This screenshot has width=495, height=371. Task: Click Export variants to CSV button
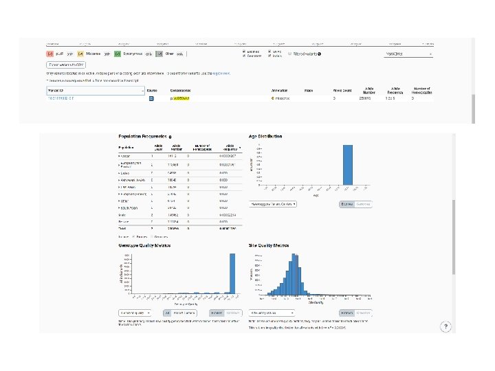66,65
